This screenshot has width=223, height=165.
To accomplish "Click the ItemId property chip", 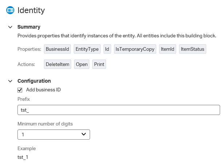I will point(167,49).
